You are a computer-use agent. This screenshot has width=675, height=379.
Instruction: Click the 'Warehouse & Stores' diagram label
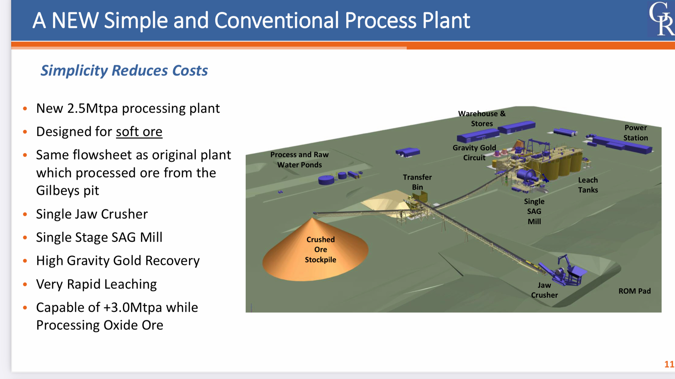pos(482,118)
